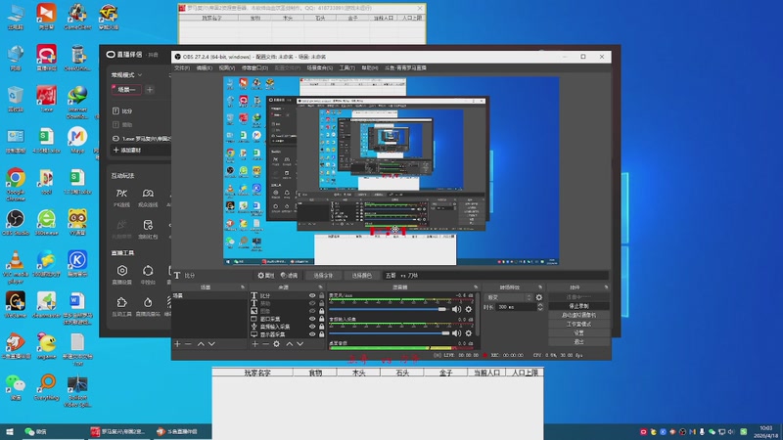Move selected source down in Sources list
This screenshot has width=783, height=440.
300,344
